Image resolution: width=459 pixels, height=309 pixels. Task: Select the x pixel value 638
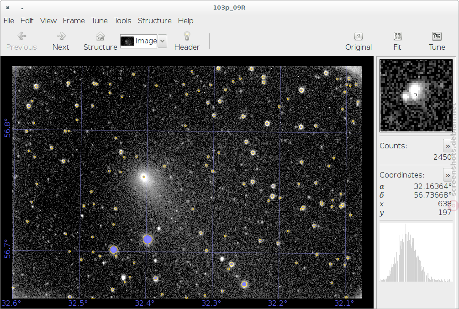445,204
